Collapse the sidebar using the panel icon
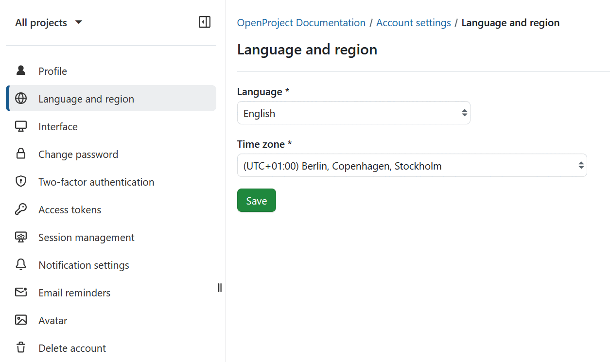This screenshot has width=610, height=362. [x=205, y=22]
